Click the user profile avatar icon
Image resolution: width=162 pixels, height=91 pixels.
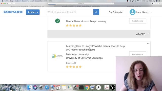(x=132, y=12)
